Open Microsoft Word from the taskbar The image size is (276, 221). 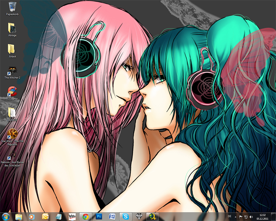112,217
